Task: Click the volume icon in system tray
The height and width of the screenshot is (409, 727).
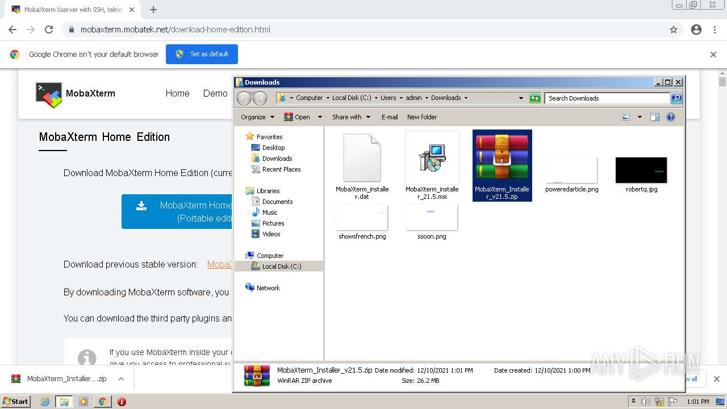Action: (646, 402)
